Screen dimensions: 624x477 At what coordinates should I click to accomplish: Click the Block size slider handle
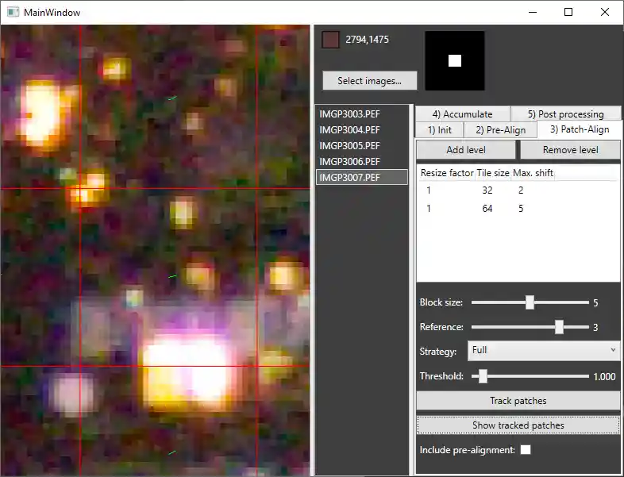[530, 302]
